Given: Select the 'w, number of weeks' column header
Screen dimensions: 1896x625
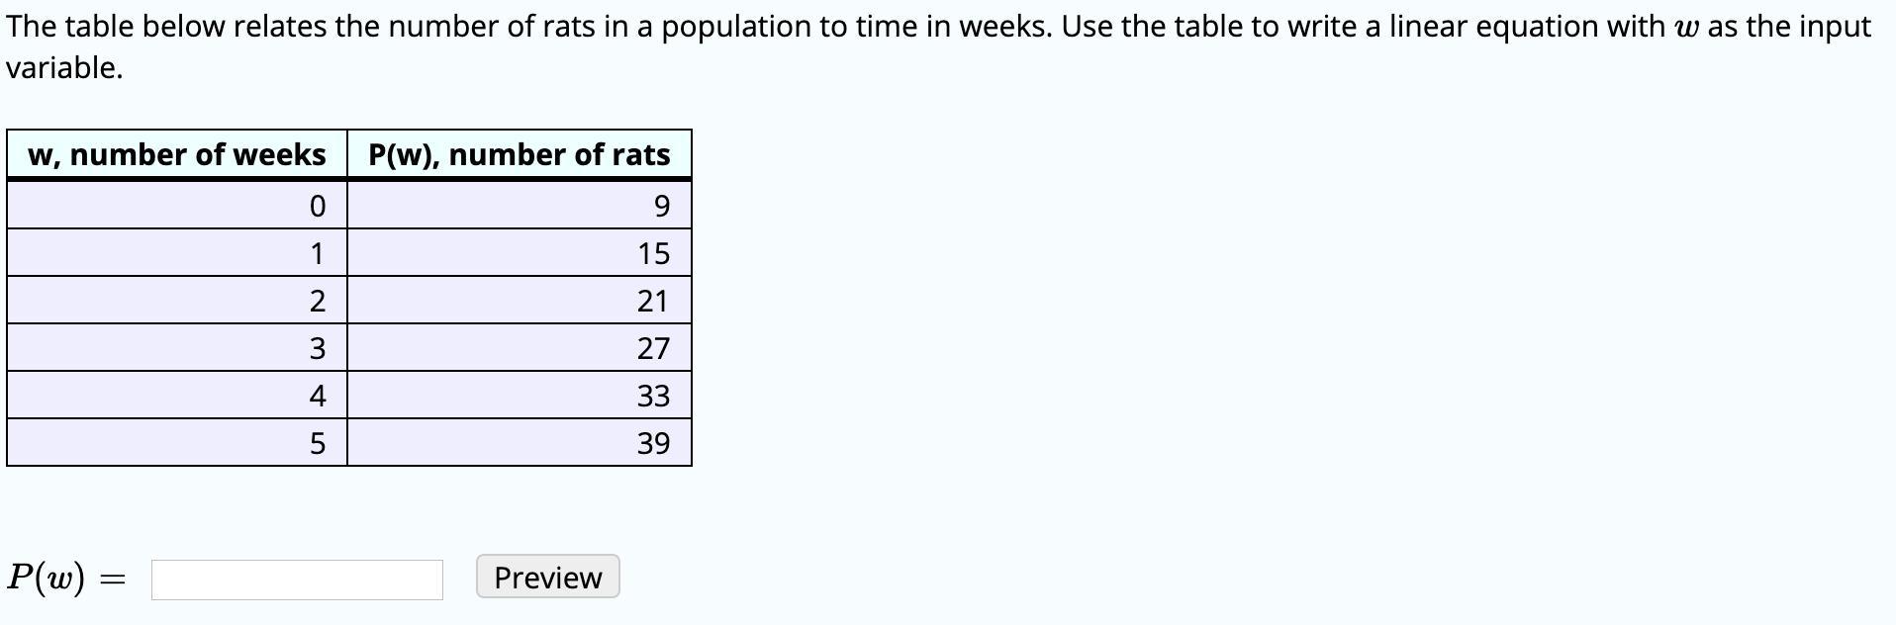Looking at the screenshot, I should click(x=177, y=154).
